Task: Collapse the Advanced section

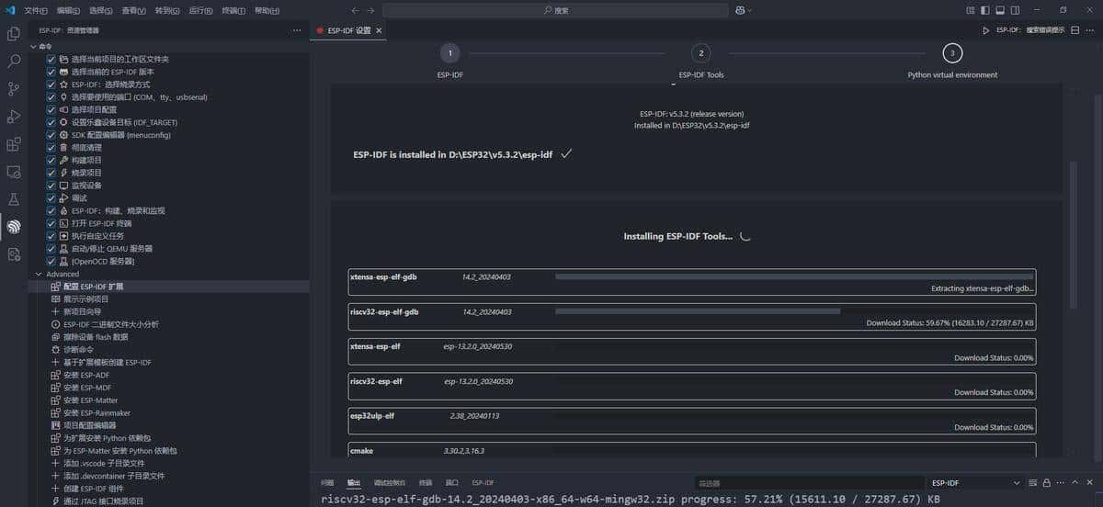Action: [x=38, y=274]
